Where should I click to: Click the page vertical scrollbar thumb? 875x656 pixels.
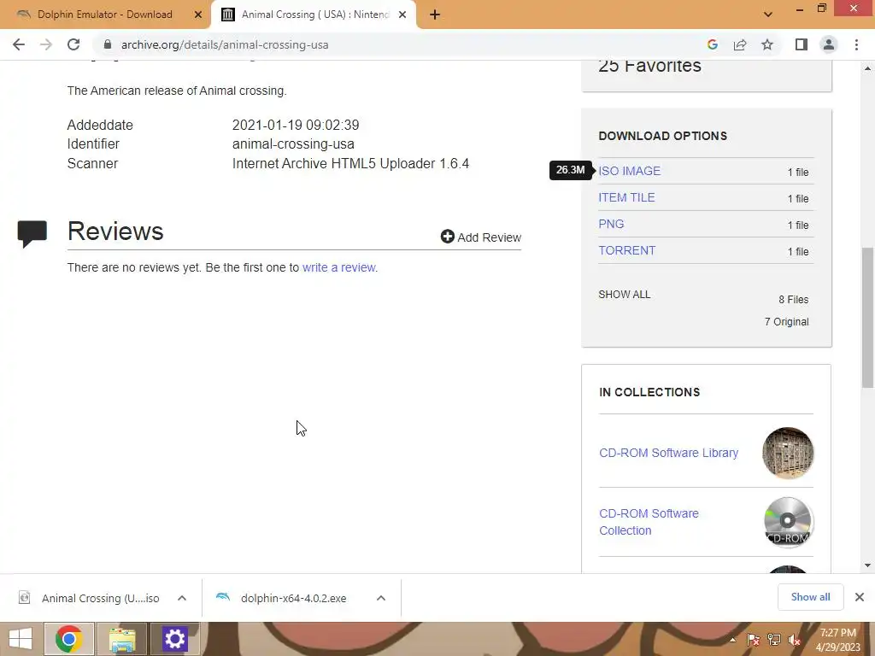tap(867, 318)
